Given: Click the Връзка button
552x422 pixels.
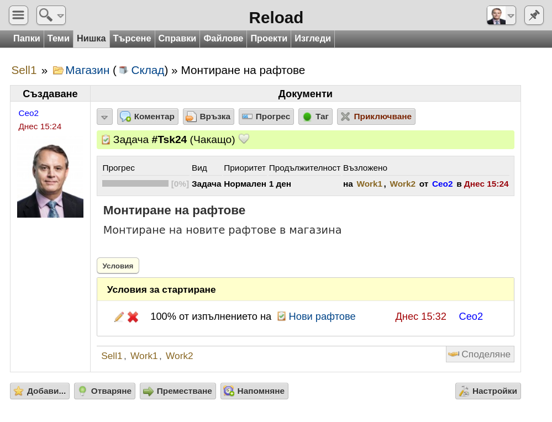Looking at the screenshot, I should [208, 117].
